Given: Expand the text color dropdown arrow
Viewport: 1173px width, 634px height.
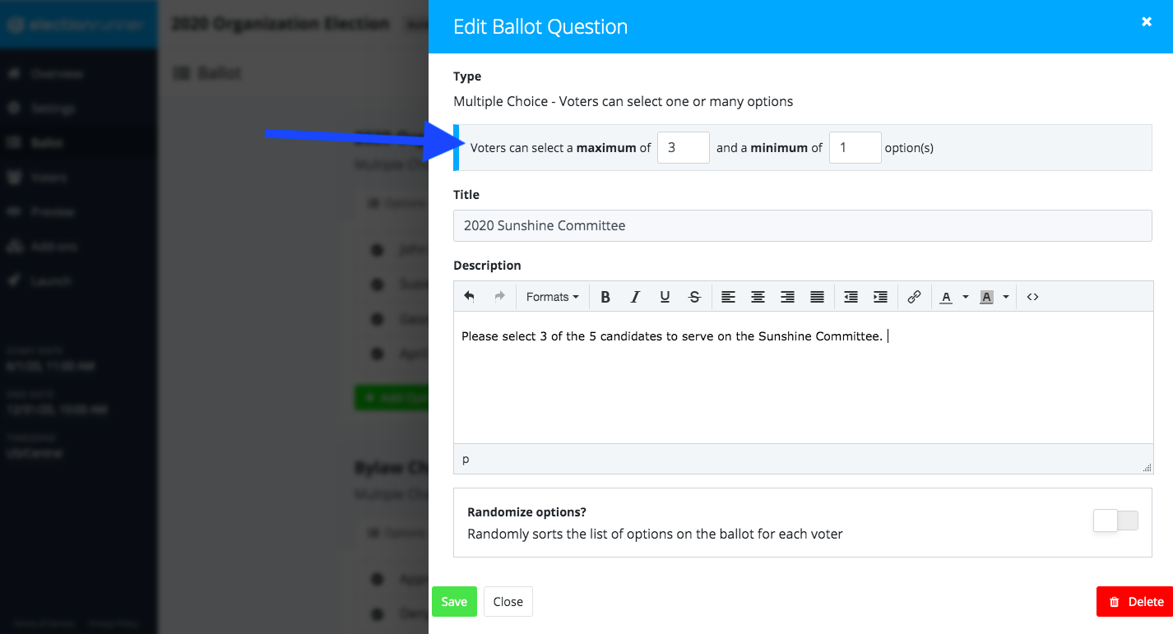Looking at the screenshot, I should coord(966,297).
